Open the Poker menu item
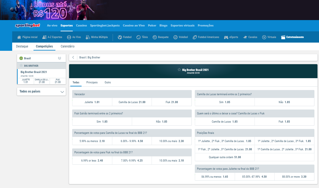This screenshot has height=188, width=319. pos(152,26)
